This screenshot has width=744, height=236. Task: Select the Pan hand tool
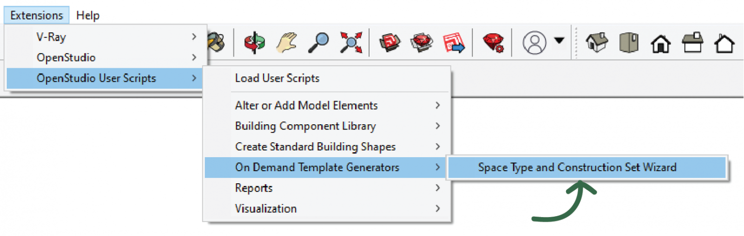pos(286,43)
